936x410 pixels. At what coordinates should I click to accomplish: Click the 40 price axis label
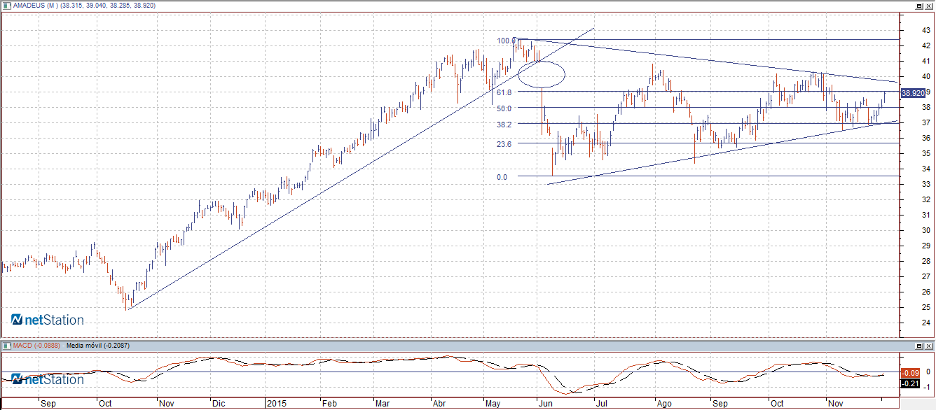(x=925, y=76)
